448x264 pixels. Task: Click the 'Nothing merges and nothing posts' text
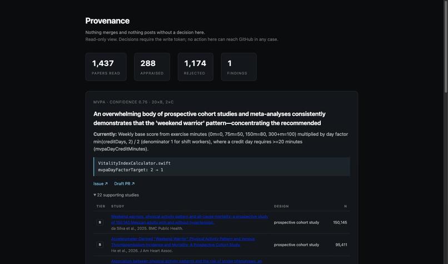(x=145, y=32)
